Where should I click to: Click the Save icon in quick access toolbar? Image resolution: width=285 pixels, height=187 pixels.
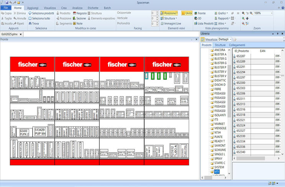(x=7, y=2)
